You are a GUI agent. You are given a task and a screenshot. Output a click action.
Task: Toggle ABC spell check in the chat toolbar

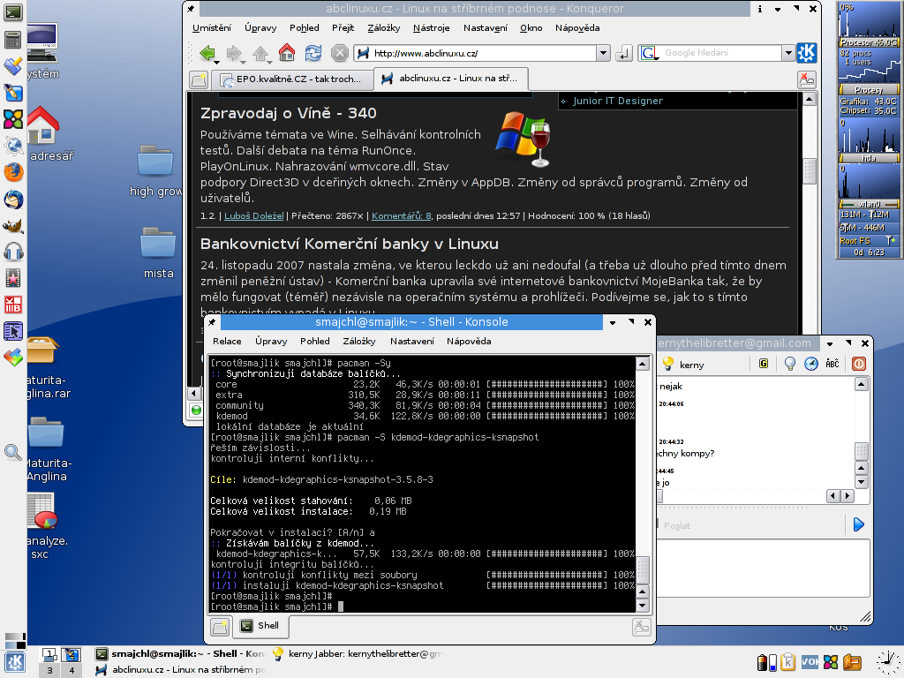pyautogui.click(x=832, y=363)
